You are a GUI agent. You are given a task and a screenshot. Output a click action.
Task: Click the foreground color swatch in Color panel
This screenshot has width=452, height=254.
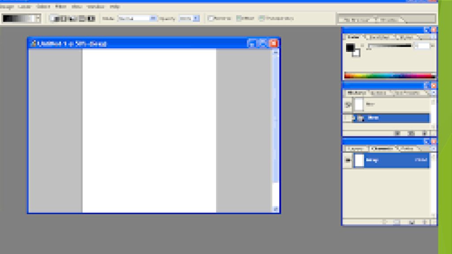click(x=350, y=48)
